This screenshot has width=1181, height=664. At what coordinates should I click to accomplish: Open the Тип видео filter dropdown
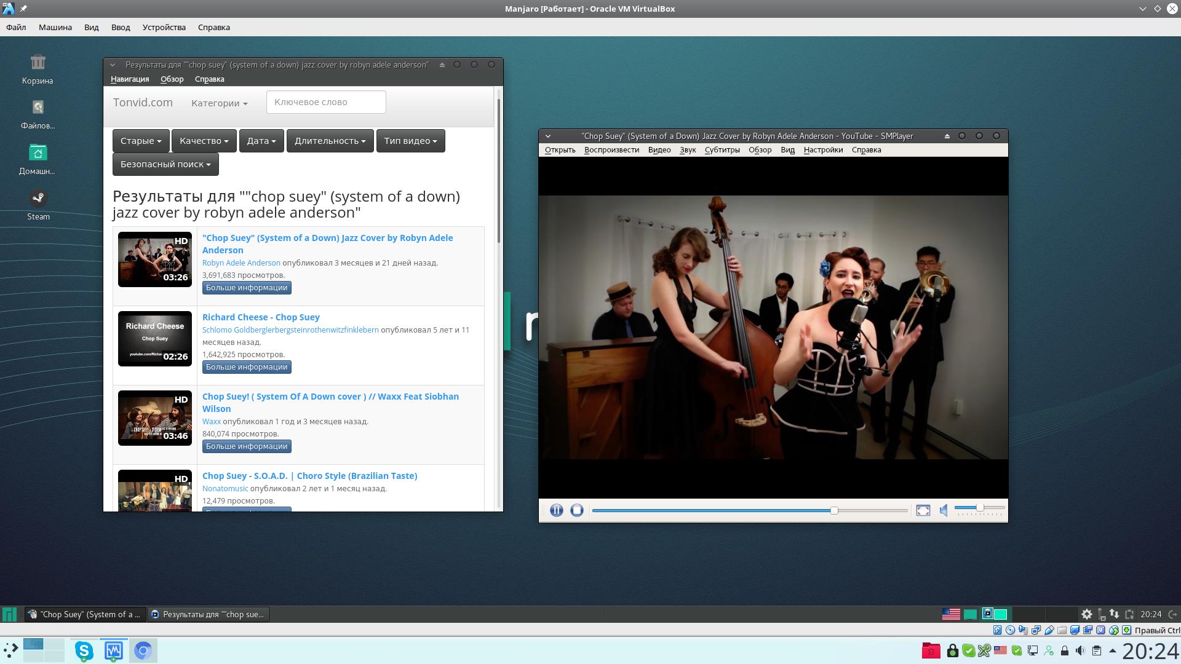click(x=411, y=141)
